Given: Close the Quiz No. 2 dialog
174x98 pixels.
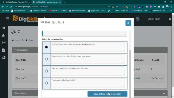Looking at the screenshot, I should point(128,23).
